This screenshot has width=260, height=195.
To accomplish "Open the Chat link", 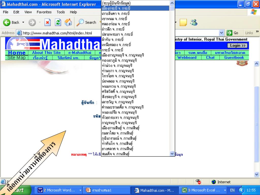I will (x=210, y=58).
